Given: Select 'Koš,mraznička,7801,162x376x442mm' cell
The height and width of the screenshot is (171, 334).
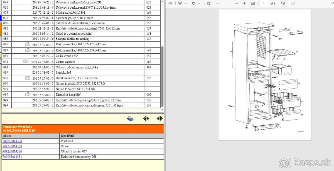Looking at the screenshot, I should click(100, 44).
